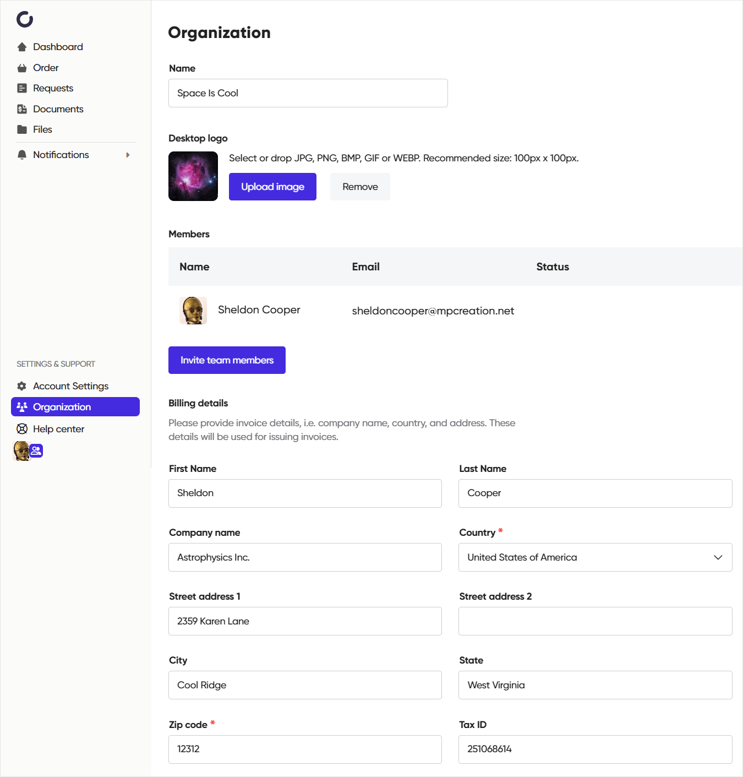Click the Help center lifebuoy icon
This screenshot has height=777, width=743.
[x=22, y=429]
